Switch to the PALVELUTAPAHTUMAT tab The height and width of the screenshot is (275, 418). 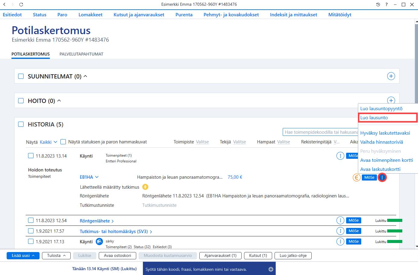point(81,54)
